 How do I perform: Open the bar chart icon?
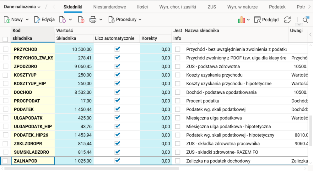click(x=241, y=20)
